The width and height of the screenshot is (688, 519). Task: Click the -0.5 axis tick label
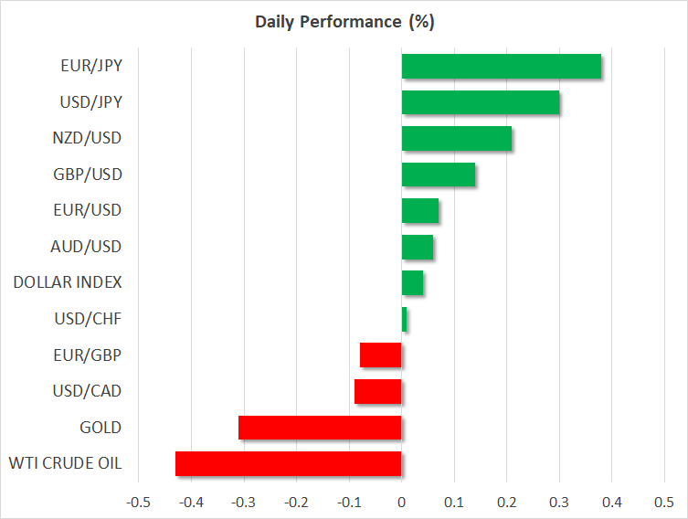point(137,502)
